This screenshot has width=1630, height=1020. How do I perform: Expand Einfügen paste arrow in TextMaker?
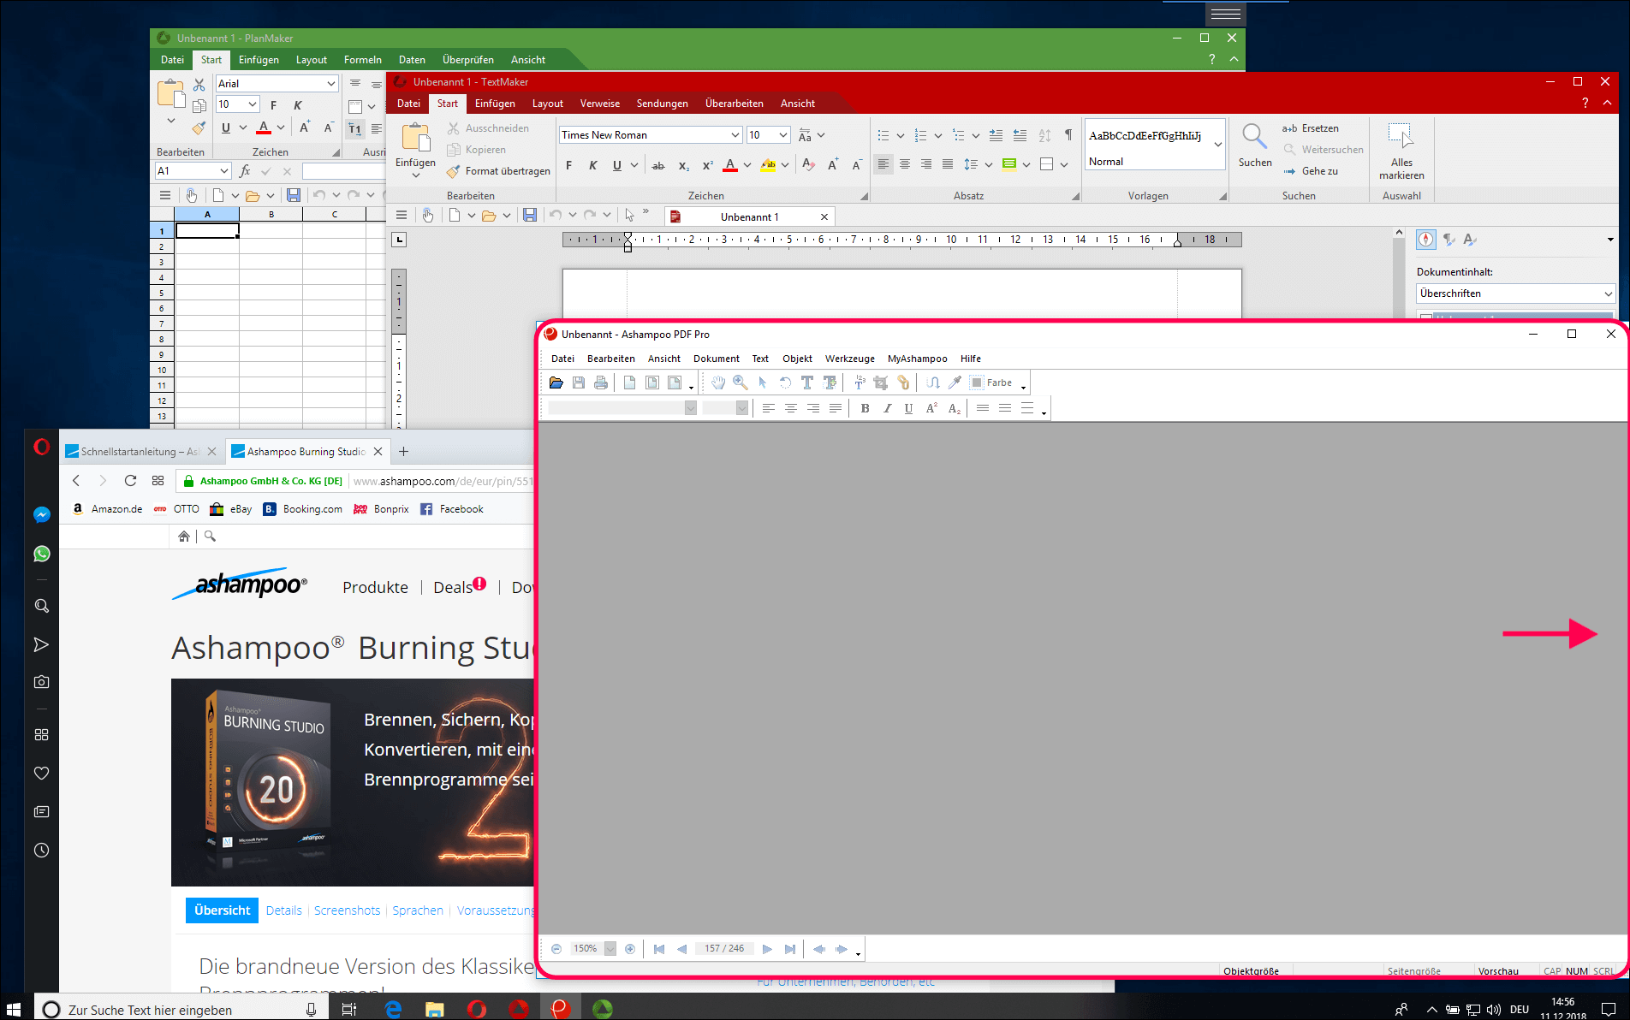[x=416, y=175]
